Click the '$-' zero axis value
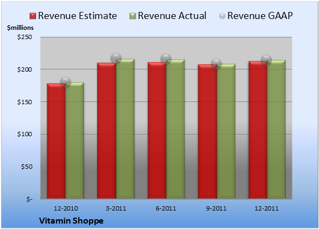The width and height of the screenshot is (319, 229). [x=29, y=199]
